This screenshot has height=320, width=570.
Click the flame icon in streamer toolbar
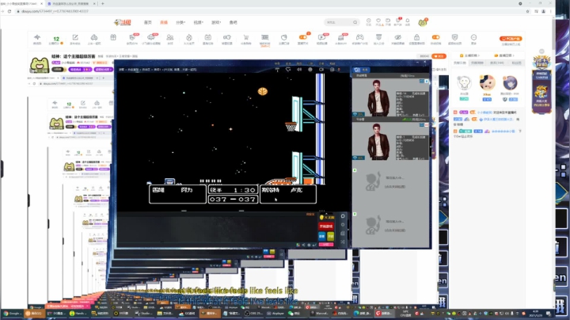coord(189,37)
